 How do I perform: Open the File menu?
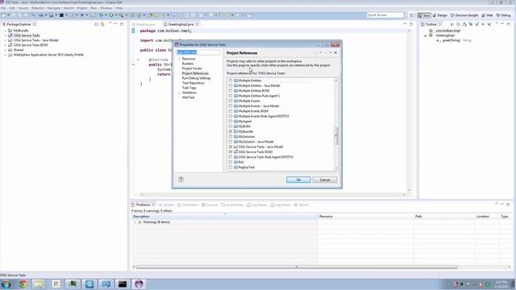(x=3, y=8)
